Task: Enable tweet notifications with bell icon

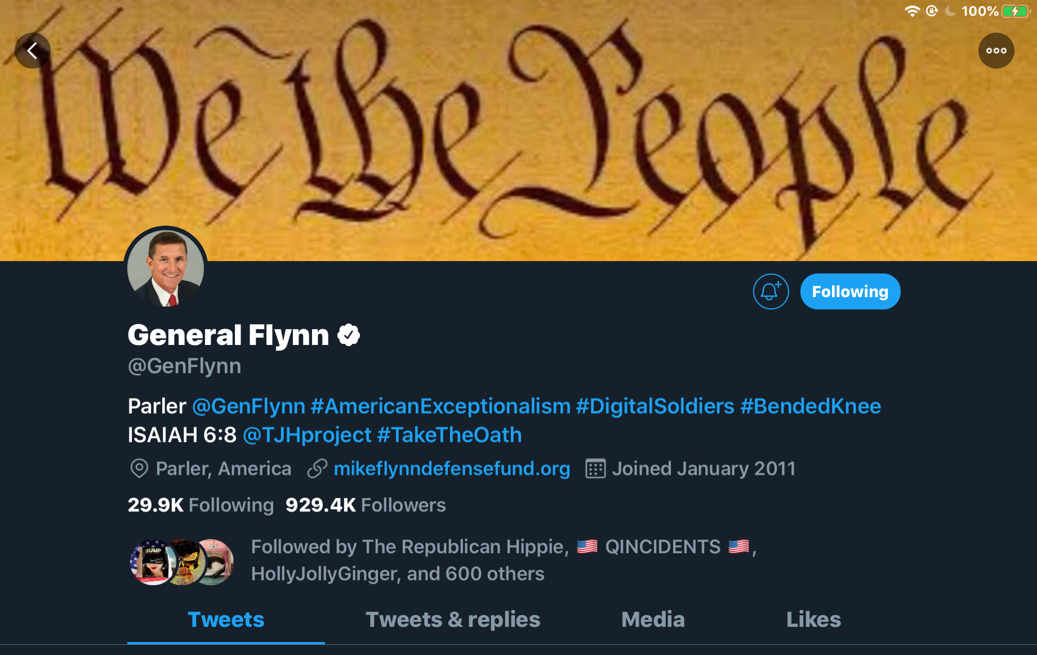Action: (x=771, y=291)
